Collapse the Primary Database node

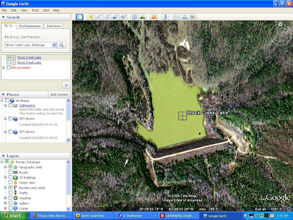2,162
